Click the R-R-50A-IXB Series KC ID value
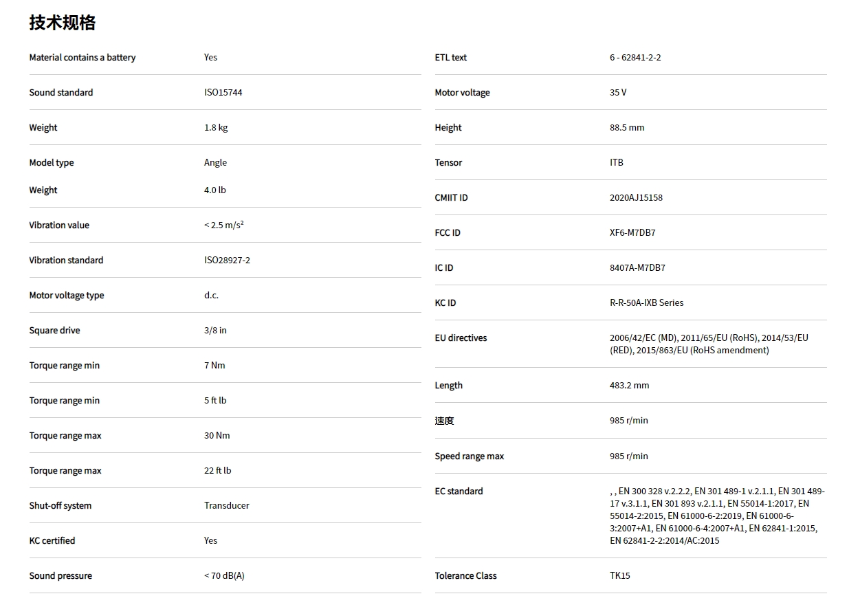This screenshot has height=596, width=849. pyautogui.click(x=646, y=303)
